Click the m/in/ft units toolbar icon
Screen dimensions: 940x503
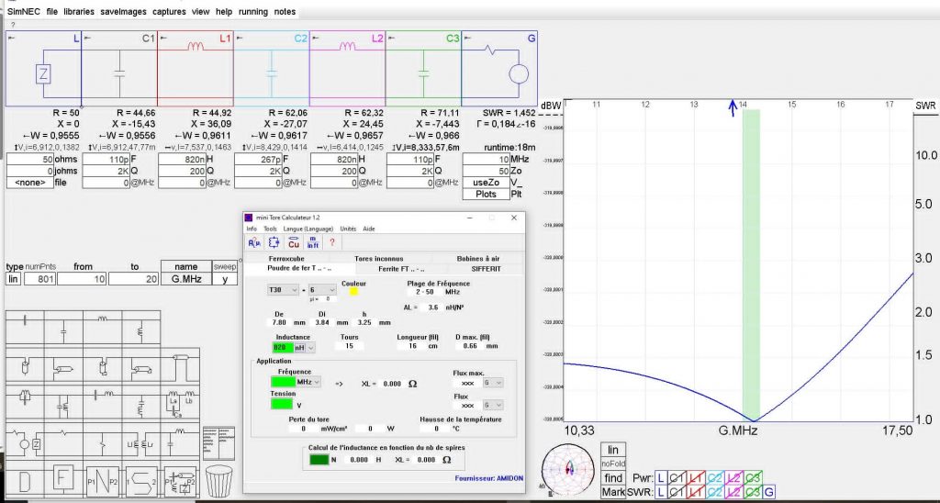(x=312, y=242)
